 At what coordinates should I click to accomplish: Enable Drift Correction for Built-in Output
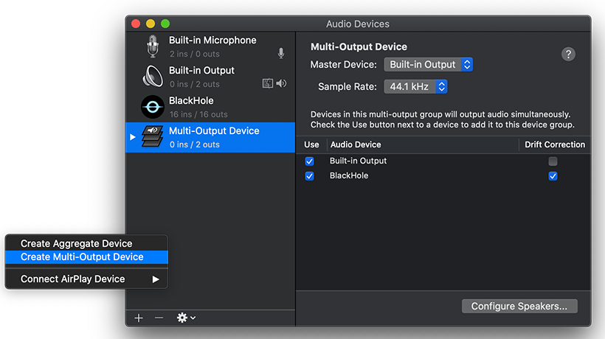[x=553, y=161]
